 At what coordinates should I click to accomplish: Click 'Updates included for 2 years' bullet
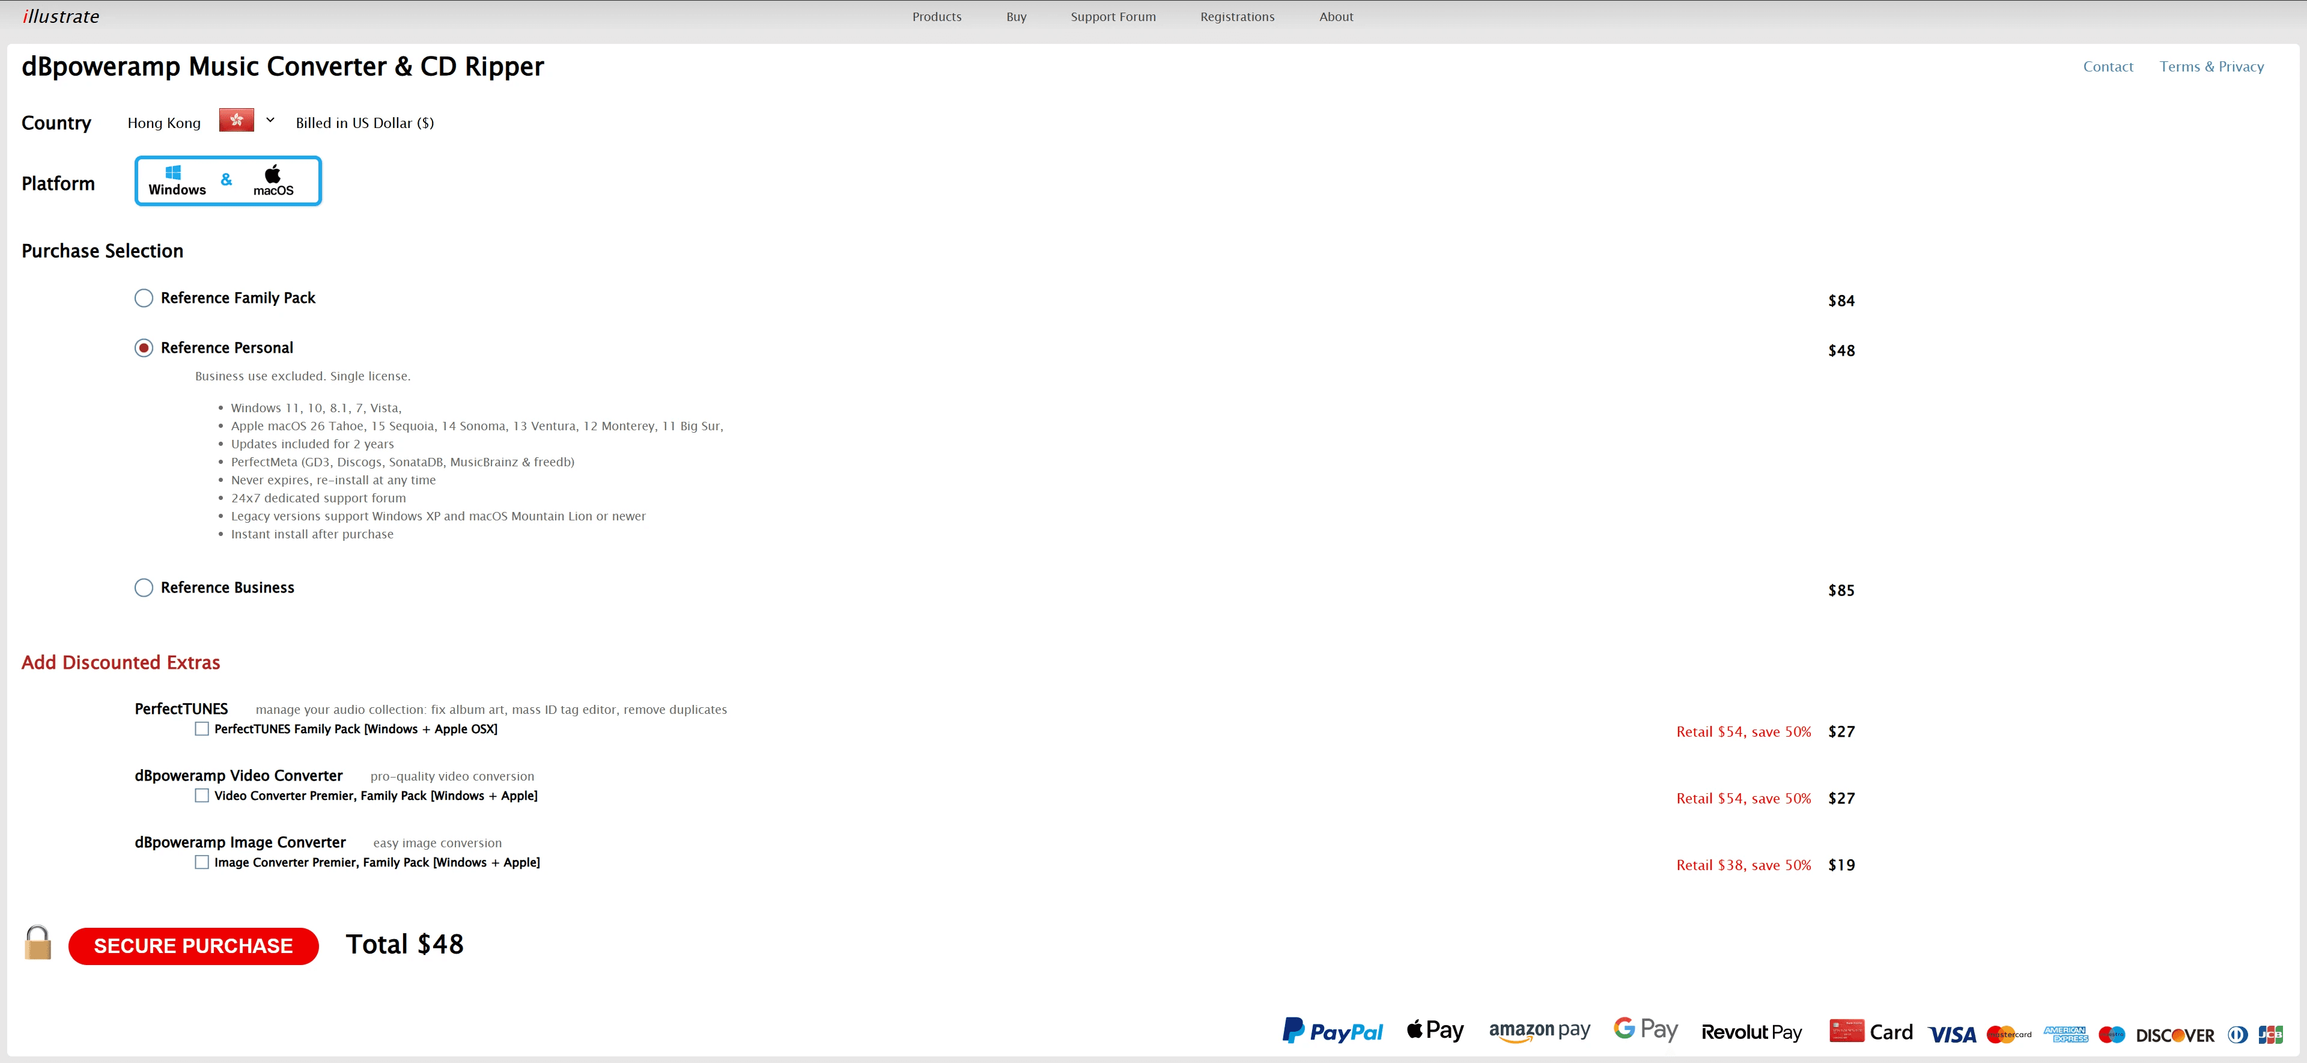click(312, 444)
